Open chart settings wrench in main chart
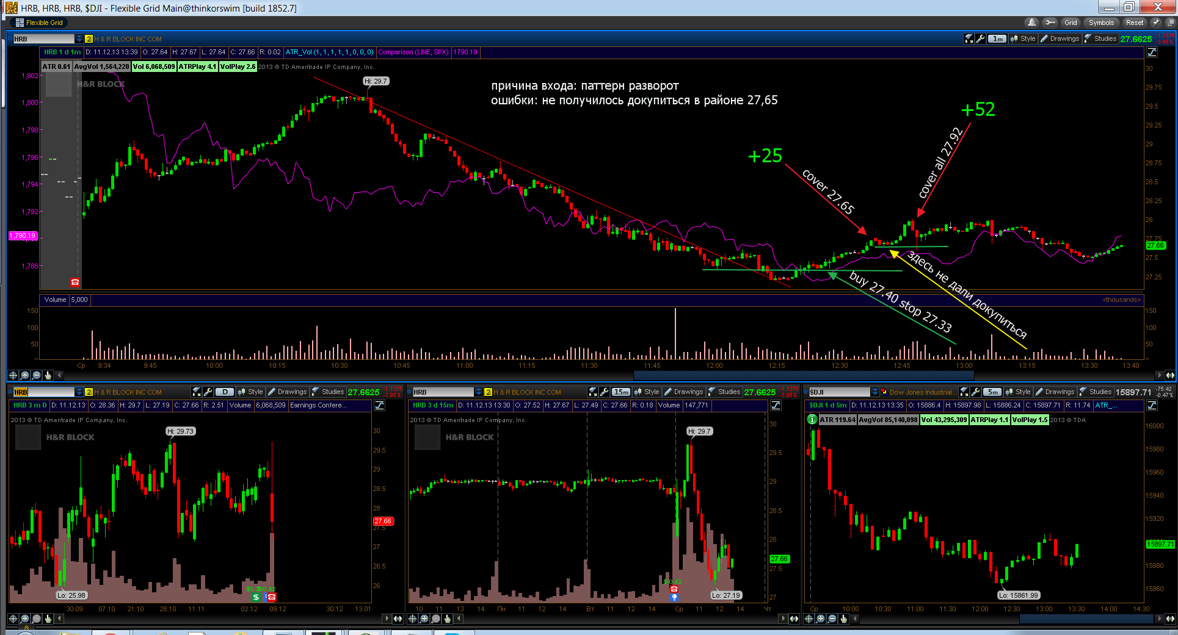 [x=980, y=38]
